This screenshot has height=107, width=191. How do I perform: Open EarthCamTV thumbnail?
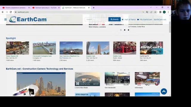click(x=151, y=48)
